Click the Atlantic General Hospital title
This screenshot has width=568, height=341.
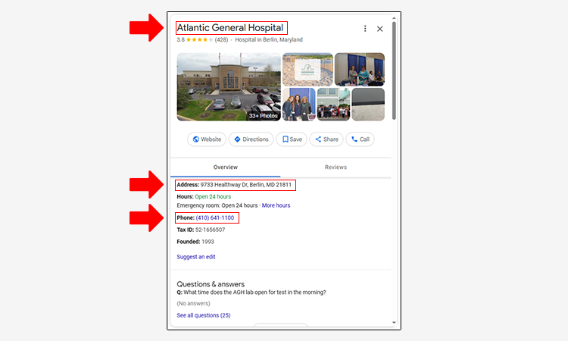coord(229,28)
